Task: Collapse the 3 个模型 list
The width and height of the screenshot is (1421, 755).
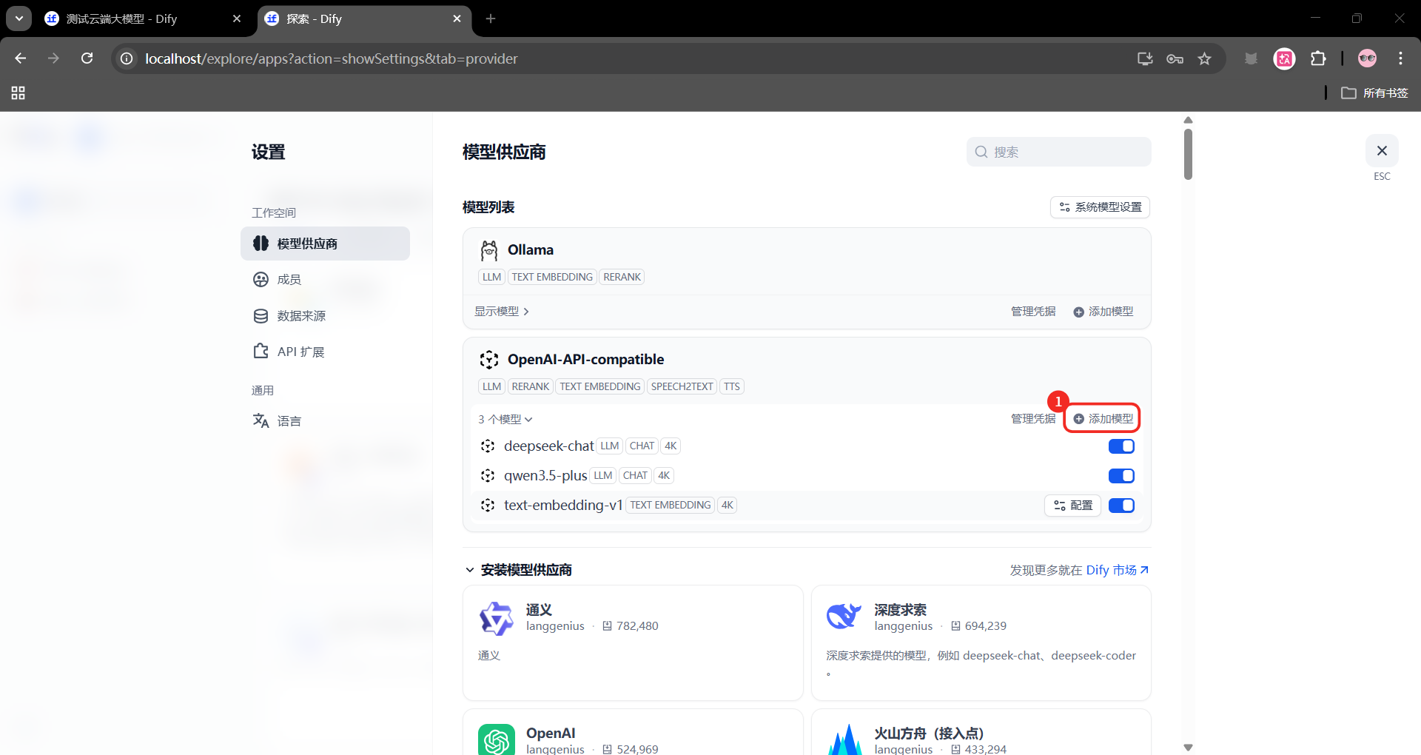Action: (x=505, y=420)
